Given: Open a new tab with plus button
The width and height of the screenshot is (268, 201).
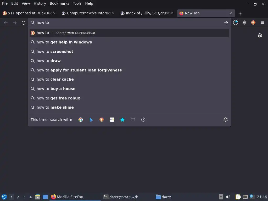Looking at the screenshot, I should point(240,13).
